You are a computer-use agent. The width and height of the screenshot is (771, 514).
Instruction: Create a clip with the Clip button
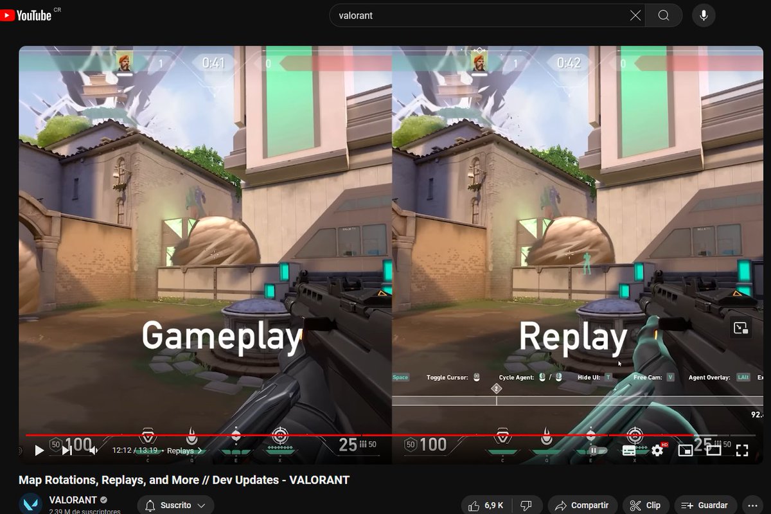(645, 506)
